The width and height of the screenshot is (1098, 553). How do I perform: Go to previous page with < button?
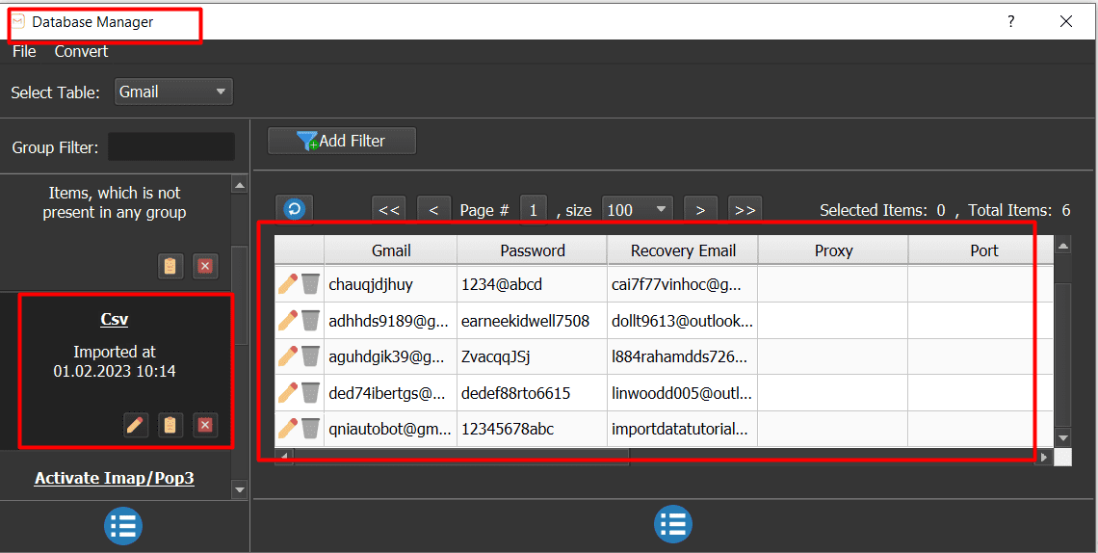(433, 210)
